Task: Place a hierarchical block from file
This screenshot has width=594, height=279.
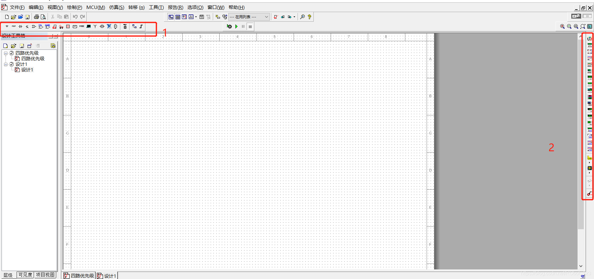Action: point(134,27)
